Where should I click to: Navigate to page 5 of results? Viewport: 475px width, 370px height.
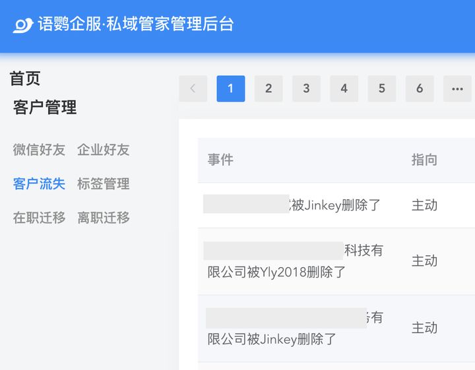point(381,88)
